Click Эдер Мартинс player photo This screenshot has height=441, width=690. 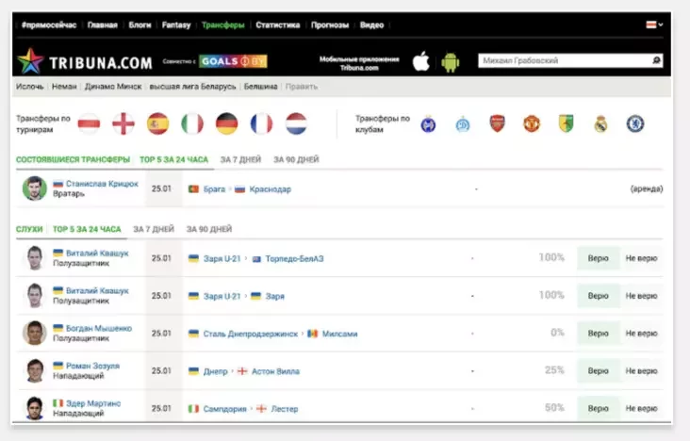(35, 408)
